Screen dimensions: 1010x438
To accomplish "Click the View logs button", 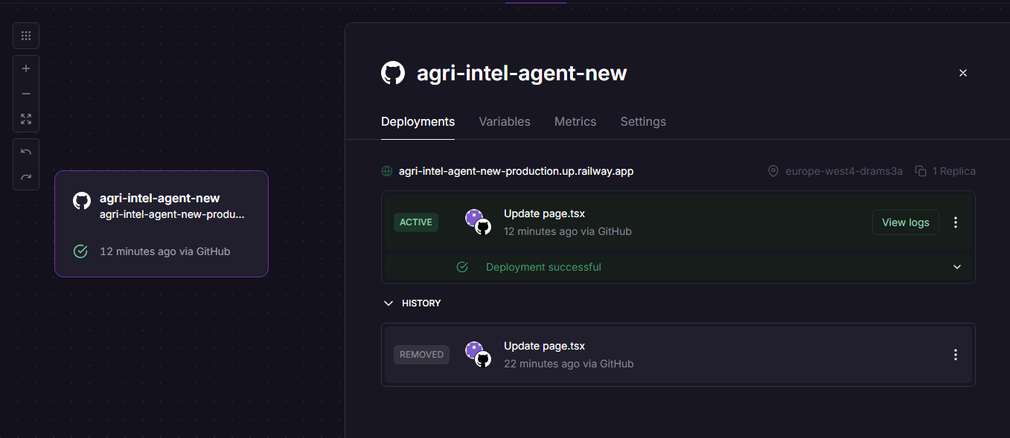I will [906, 222].
